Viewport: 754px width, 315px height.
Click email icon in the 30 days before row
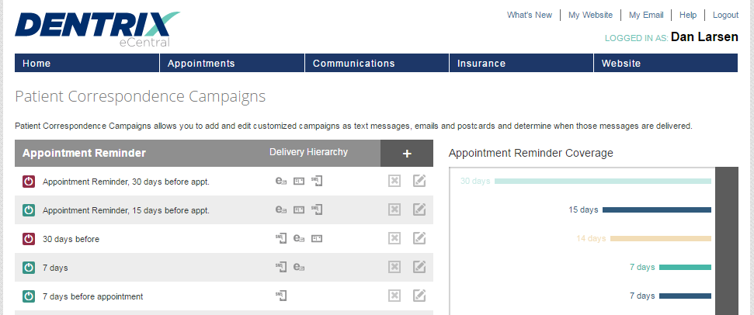point(299,238)
